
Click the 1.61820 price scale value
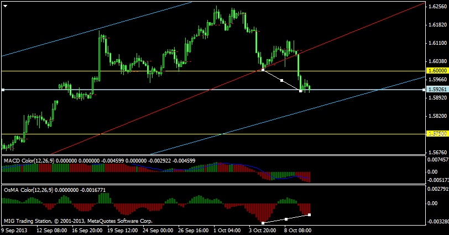point(437,25)
